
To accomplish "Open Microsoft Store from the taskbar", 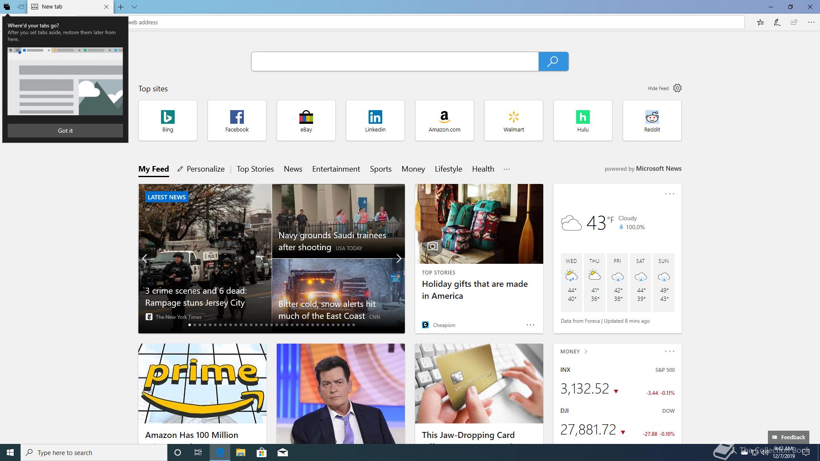I will pyautogui.click(x=261, y=452).
